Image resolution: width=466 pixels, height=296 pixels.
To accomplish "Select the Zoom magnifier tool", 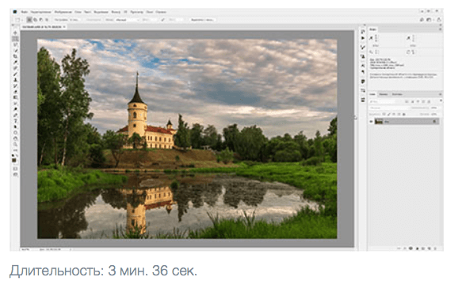I will pyautogui.click(x=15, y=144).
